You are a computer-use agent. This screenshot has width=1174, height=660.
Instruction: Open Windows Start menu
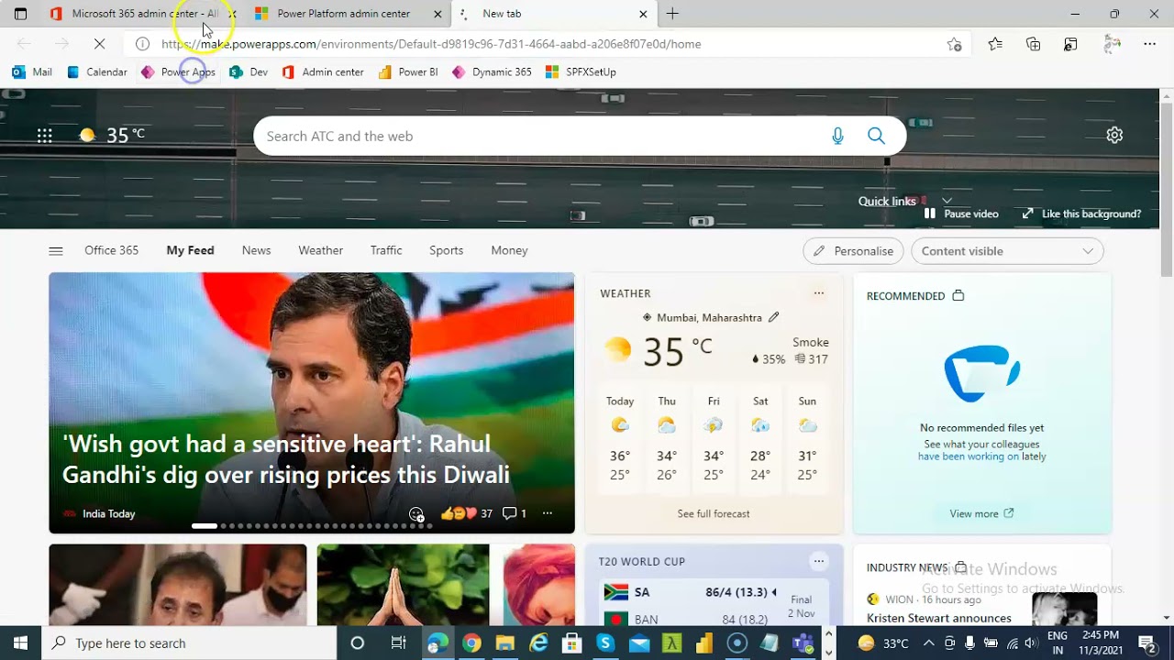click(20, 643)
